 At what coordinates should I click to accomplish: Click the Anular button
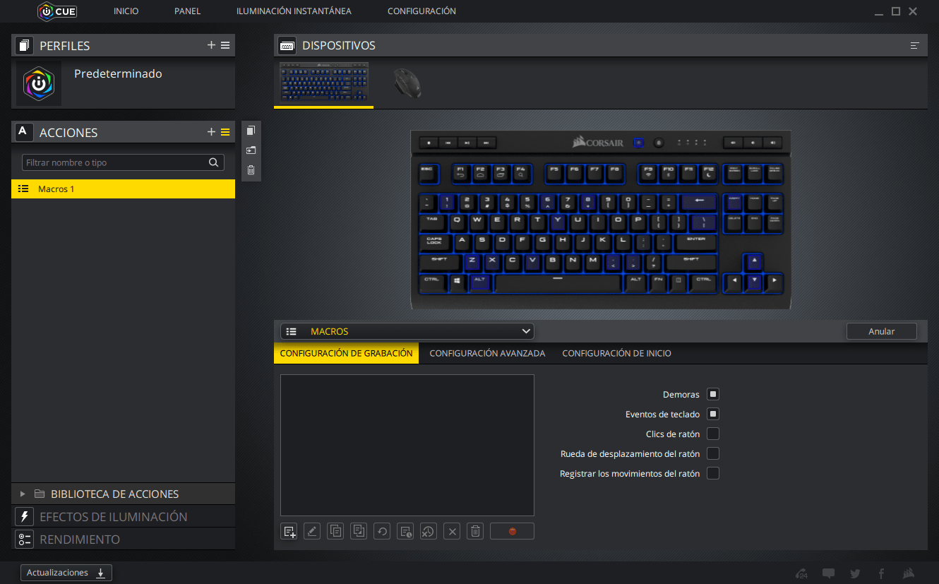[x=881, y=331]
